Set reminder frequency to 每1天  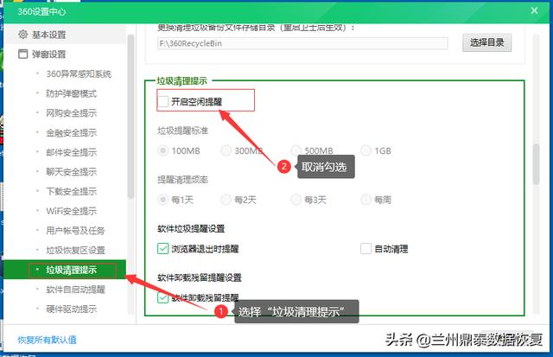pyautogui.click(x=162, y=200)
